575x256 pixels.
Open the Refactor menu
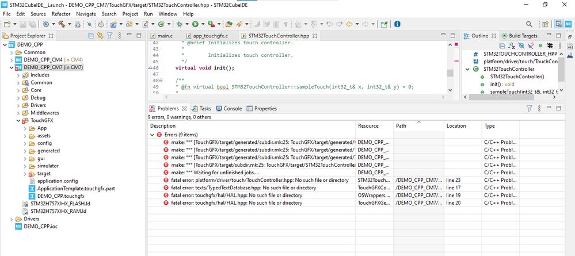pos(61,14)
